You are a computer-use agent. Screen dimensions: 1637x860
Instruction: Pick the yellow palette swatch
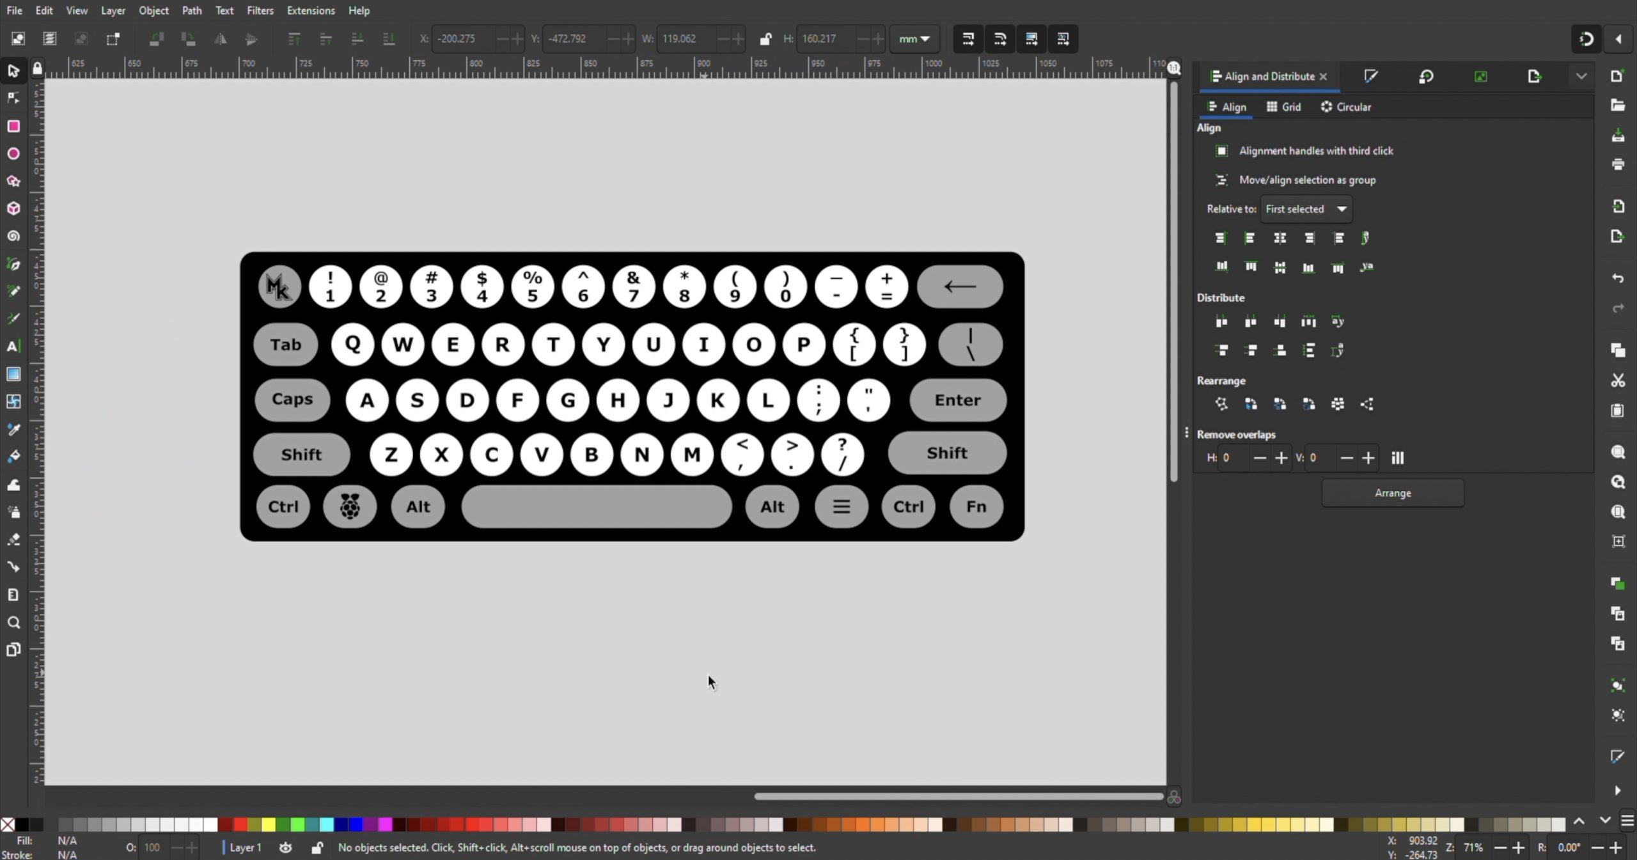click(269, 824)
